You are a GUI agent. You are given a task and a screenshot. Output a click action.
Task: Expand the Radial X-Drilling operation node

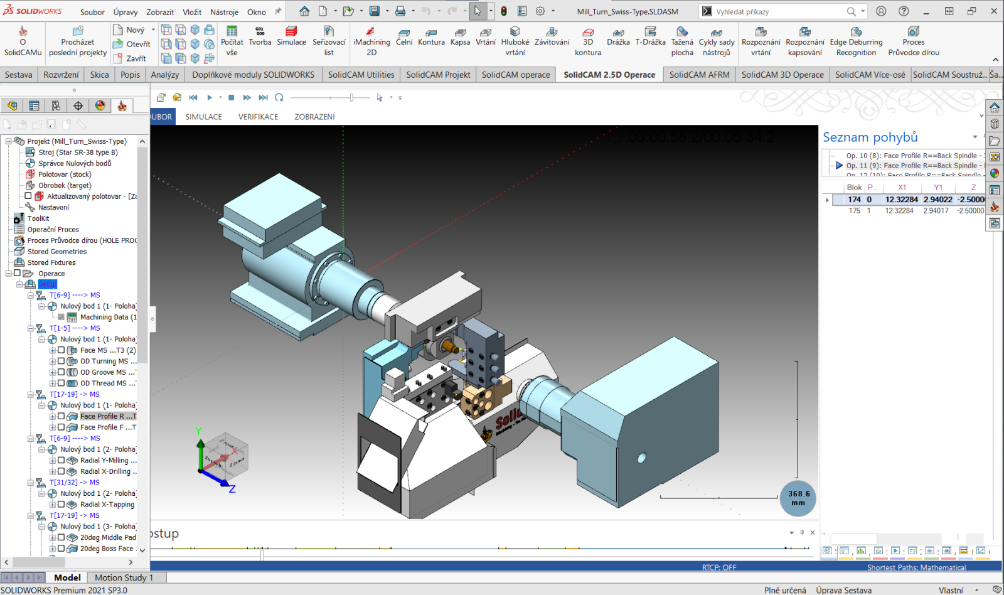point(53,471)
